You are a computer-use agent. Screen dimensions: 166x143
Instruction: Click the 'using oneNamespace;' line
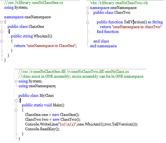click(x=37, y=86)
